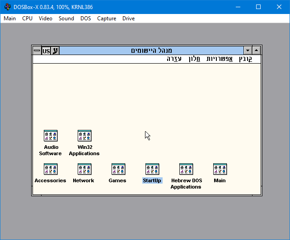Click the highlighted StartUp label
Screen dimensions: 290x240
152,180
